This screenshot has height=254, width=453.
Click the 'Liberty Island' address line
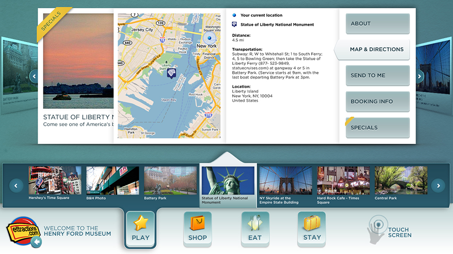point(245,91)
